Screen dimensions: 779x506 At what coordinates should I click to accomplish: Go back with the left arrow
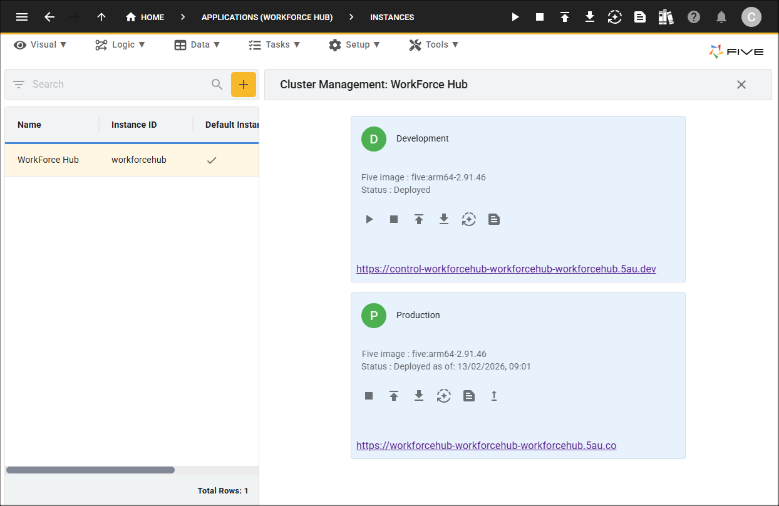click(49, 17)
